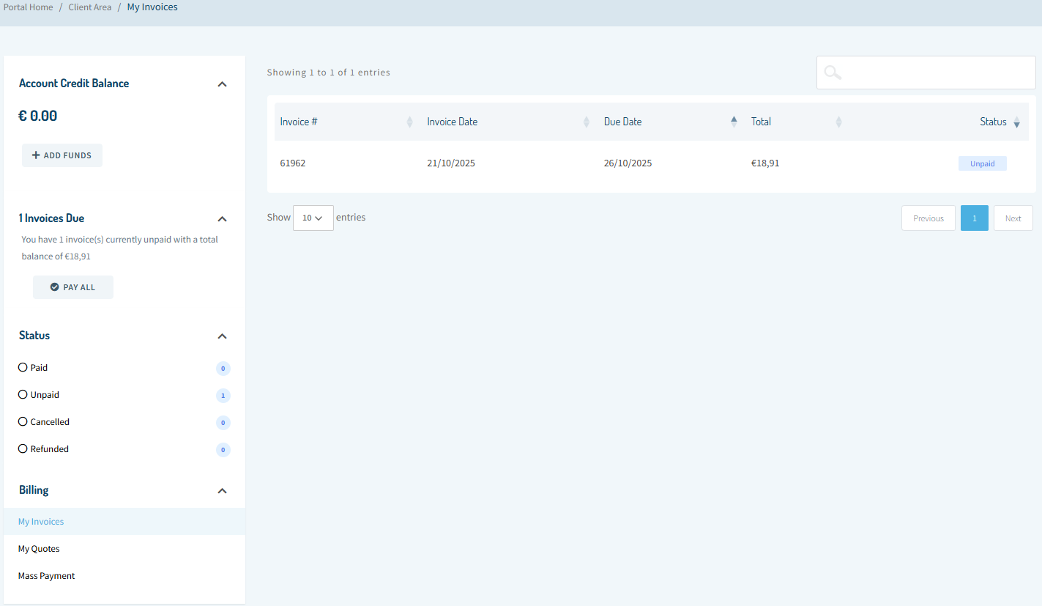Sort by Invoice Date column arrows
The image size is (1042, 606).
586,122
